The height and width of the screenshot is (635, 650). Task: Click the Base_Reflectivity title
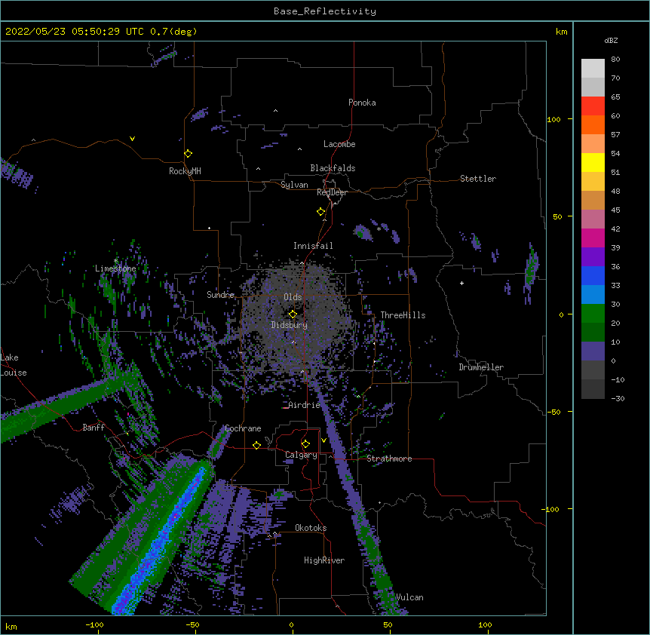pyautogui.click(x=325, y=11)
